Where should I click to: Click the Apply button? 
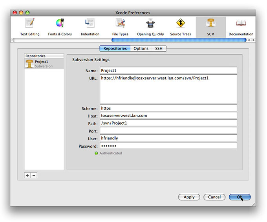coord(189,197)
